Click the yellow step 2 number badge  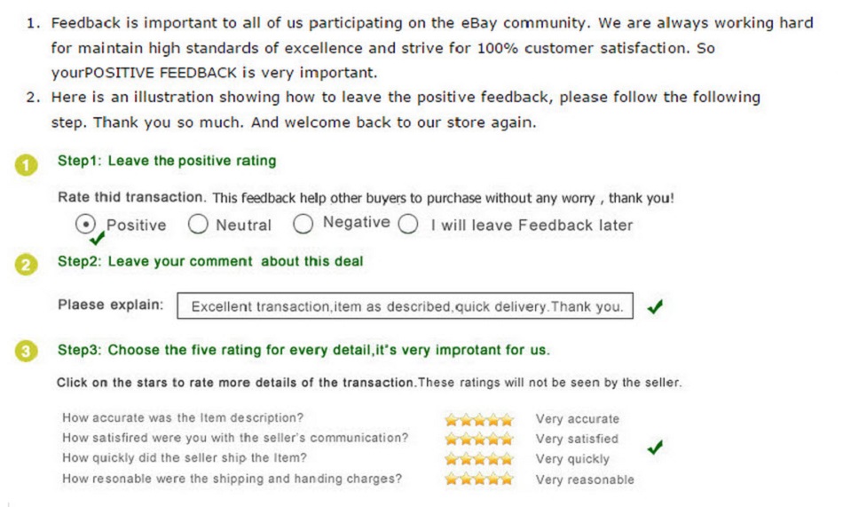(27, 265)
